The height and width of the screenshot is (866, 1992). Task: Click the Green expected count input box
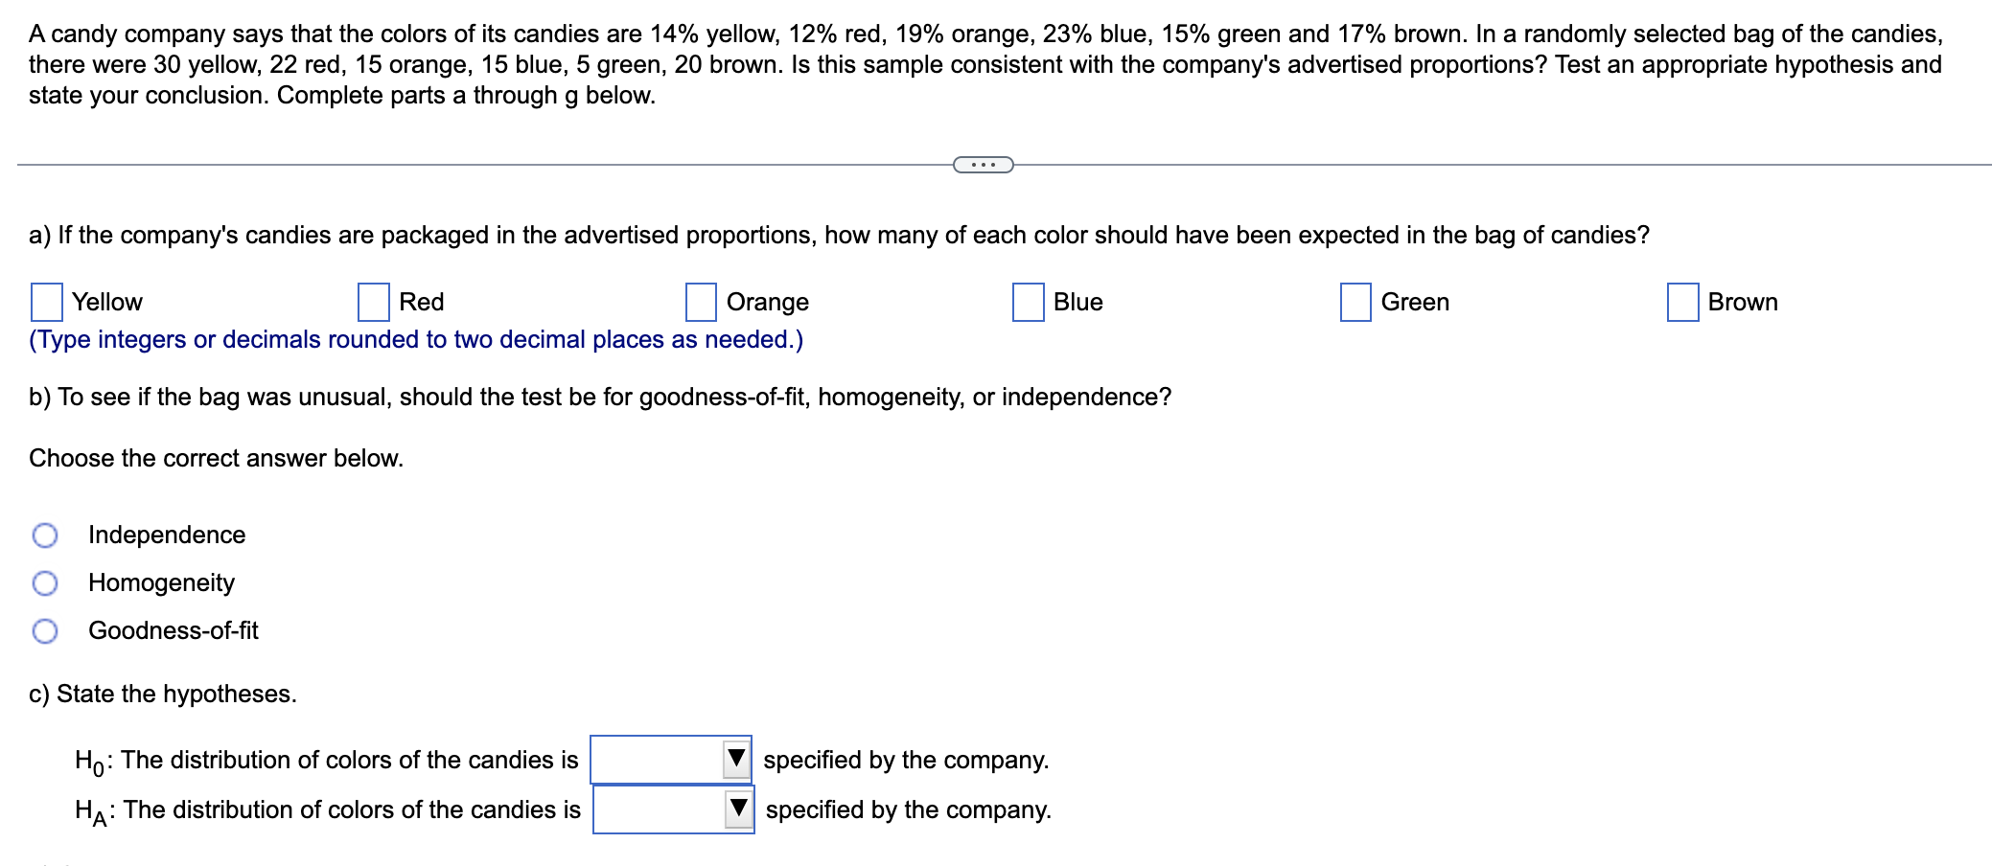click(x=1355, y=302)
